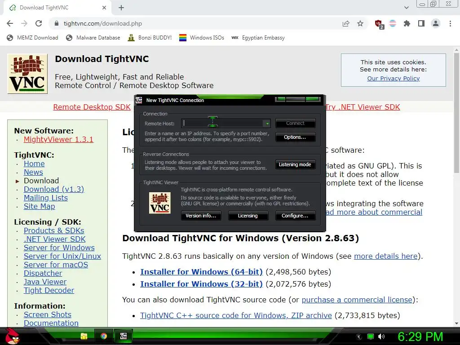The height and width of the screenshot is (345, 460).
Task: Open Download (v1.3) sidebar link
Action: pos(54,189)
